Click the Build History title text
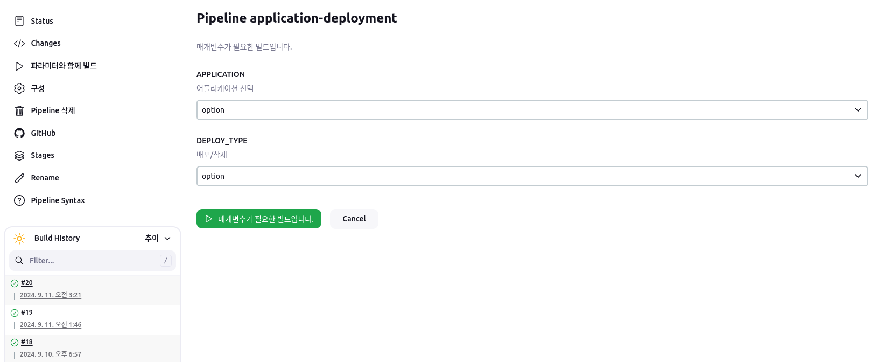 (57, 238)
